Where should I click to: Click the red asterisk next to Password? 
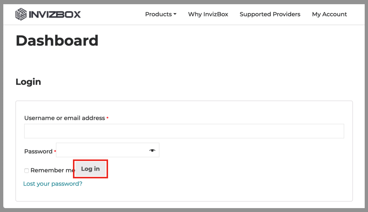click(55, 152)
